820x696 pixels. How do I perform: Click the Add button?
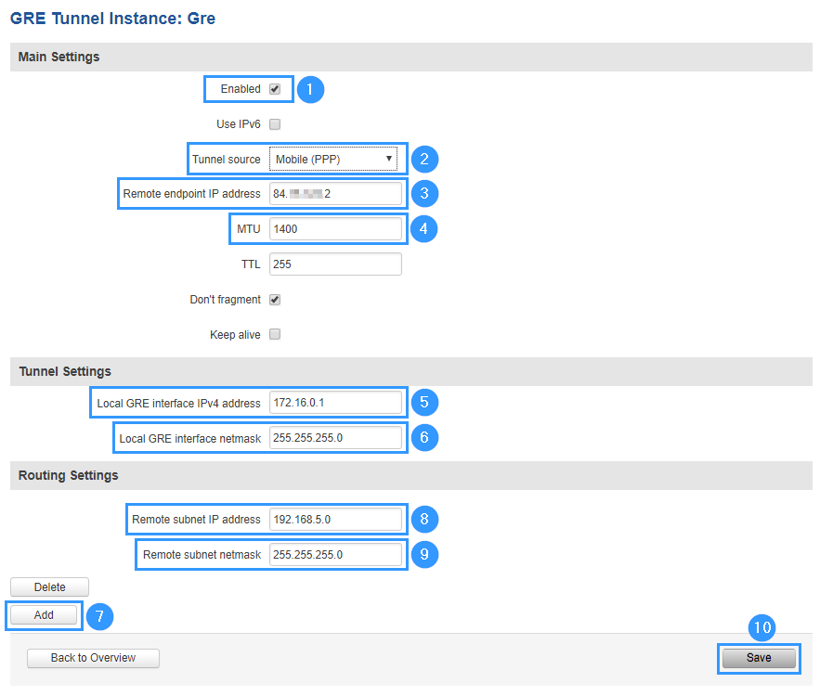point(44,615)
